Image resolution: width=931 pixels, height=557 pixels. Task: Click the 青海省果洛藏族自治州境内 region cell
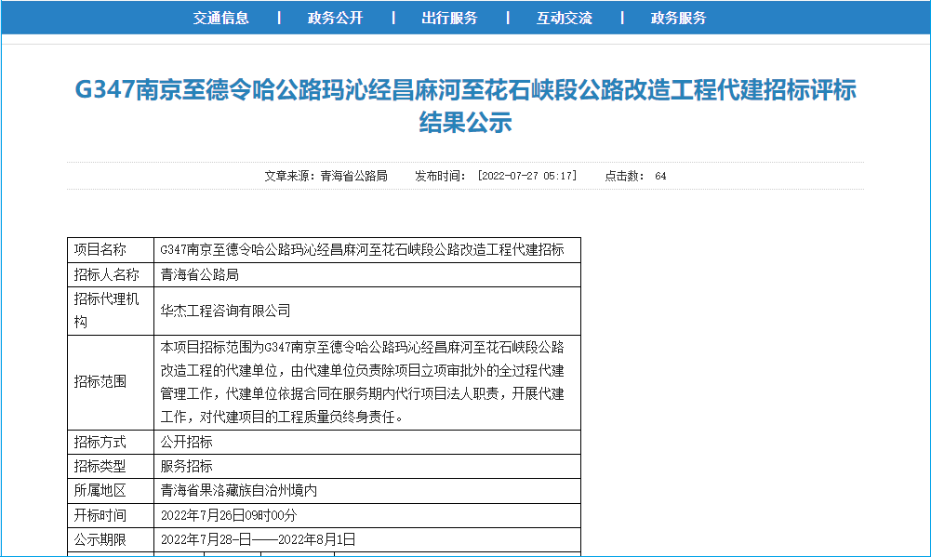point(239,490)
